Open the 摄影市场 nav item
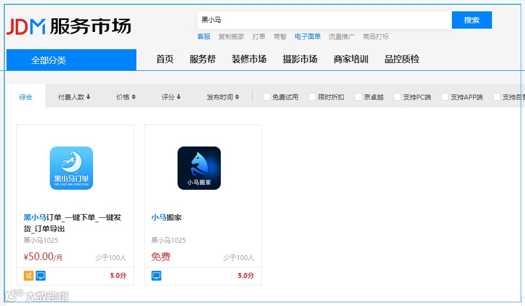Viewport: 525px width, 306px height. (300, 59)
